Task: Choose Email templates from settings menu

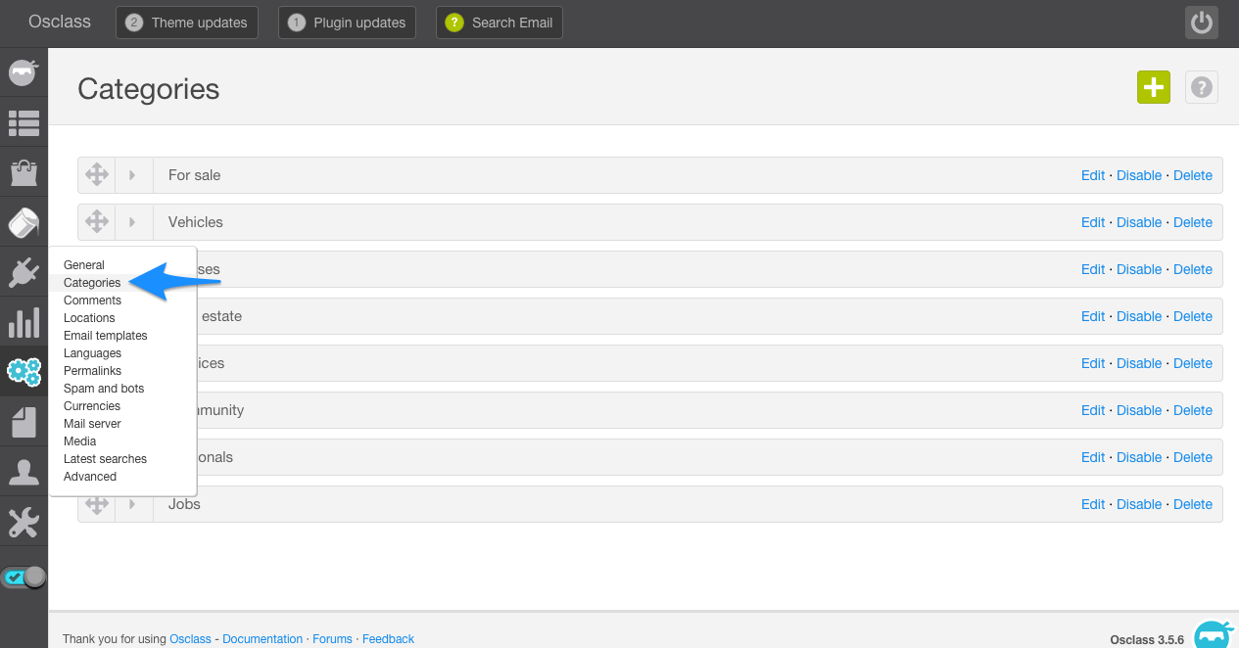Action: [x=106, y=336]
